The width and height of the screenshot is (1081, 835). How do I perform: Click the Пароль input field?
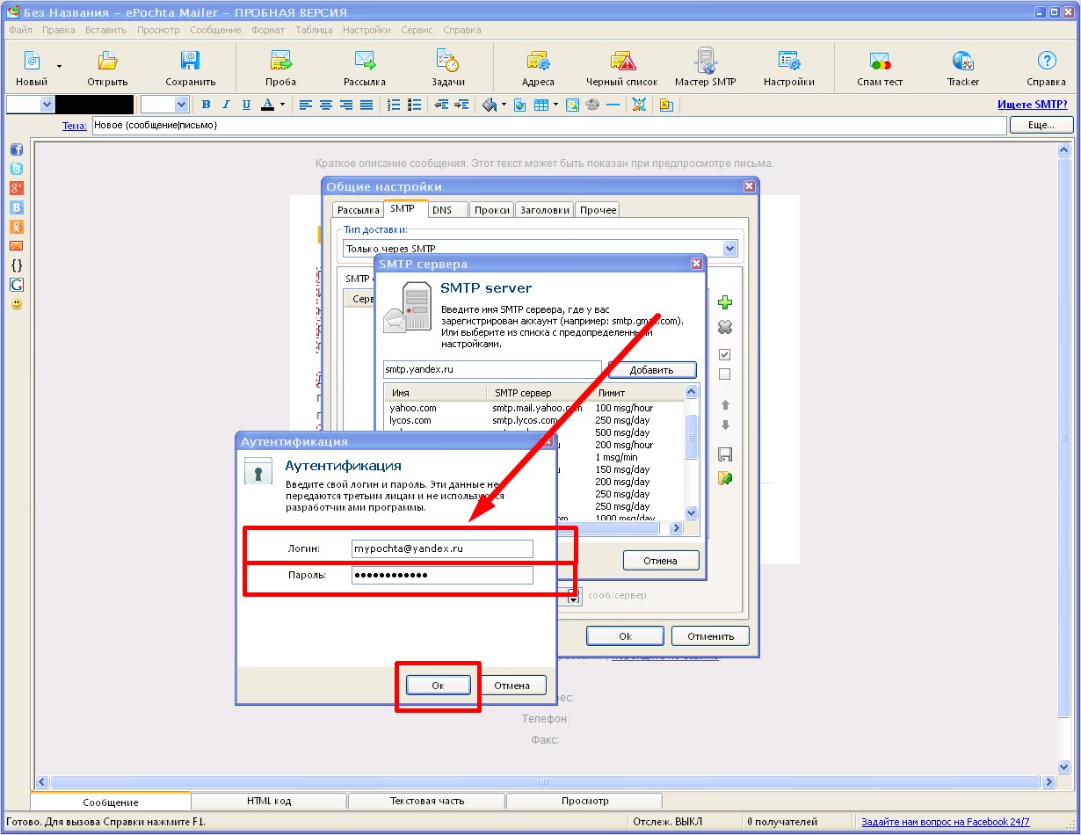pos(442,575)
